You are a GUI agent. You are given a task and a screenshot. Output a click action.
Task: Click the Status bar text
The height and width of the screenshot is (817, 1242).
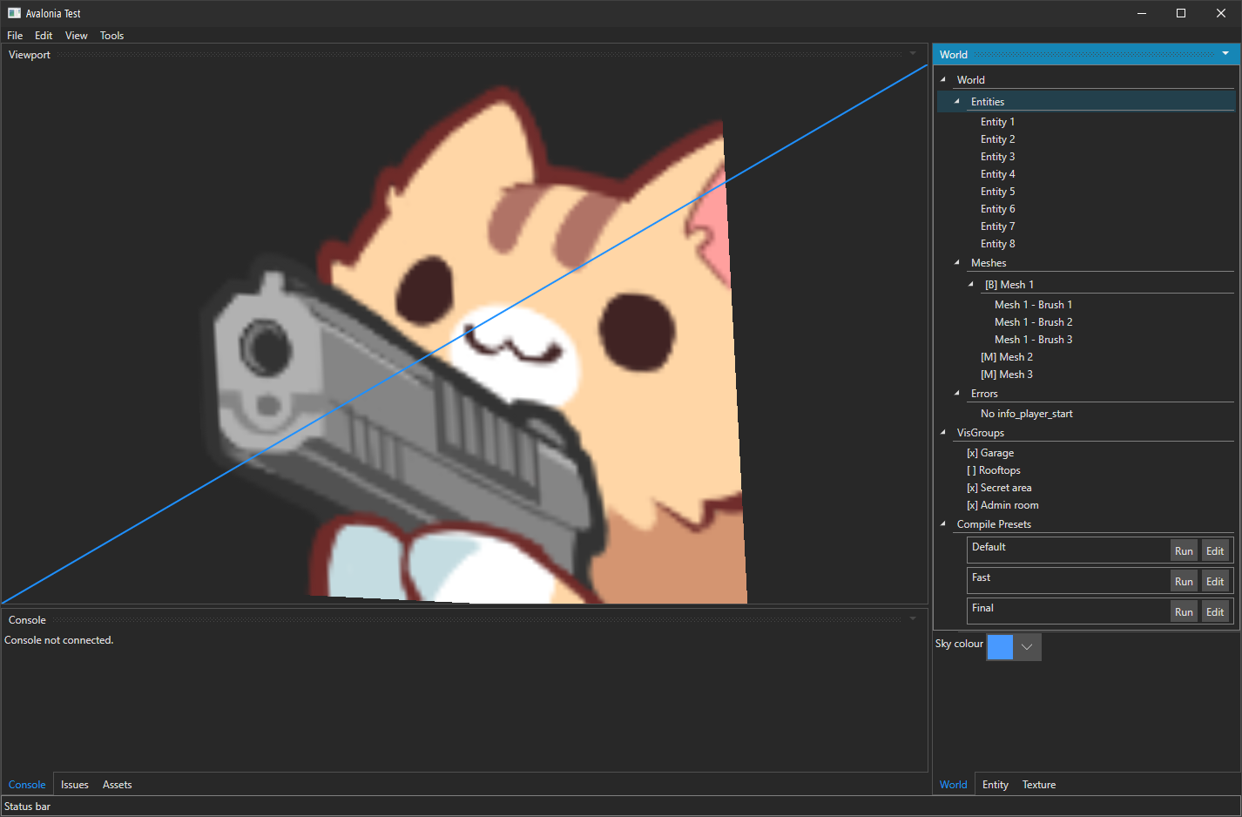tap(27, 807)
